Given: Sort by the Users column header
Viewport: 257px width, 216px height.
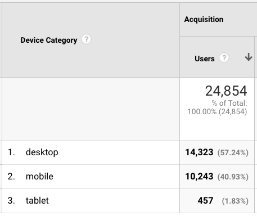Looking at the screenshot, I should [x=205, y=58].
